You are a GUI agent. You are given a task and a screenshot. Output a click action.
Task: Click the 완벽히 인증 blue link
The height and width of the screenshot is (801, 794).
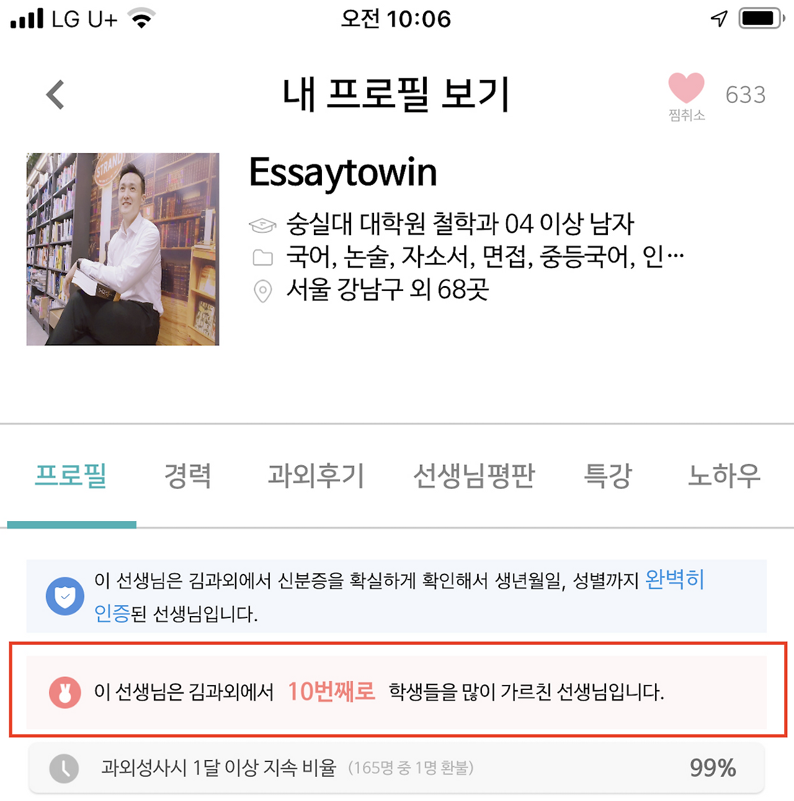pyautogui.click(x=675, y=580)
